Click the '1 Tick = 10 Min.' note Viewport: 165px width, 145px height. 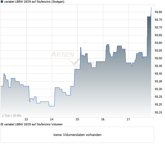pos(12,116)
